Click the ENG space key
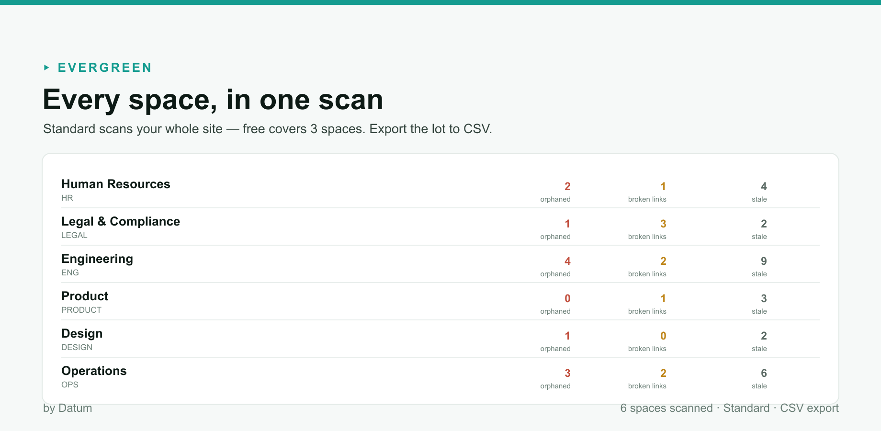This screenshot has width=881, height=431. (x=70, y=272)
